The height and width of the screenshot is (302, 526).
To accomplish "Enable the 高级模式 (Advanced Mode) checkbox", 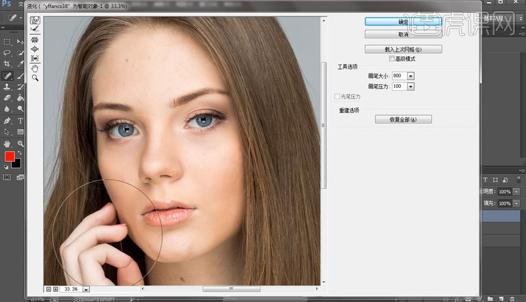I will pyautogui.click(x=392, y=59).
